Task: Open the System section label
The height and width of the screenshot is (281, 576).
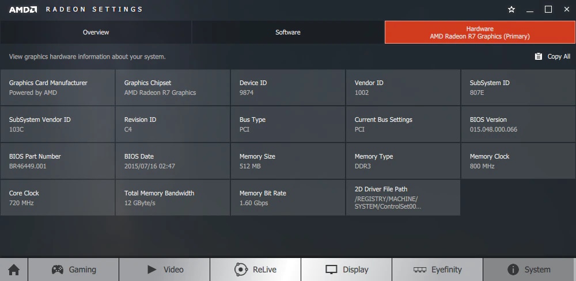Action: click(537, 270)
